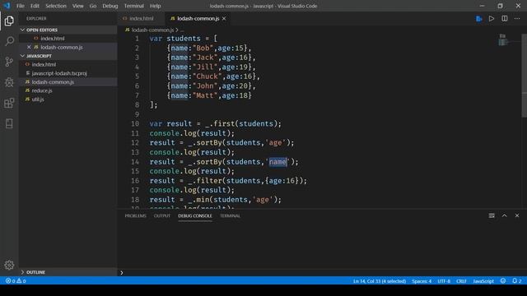
Task: Maximize the panel with chevron up
Action: (504, 215)
